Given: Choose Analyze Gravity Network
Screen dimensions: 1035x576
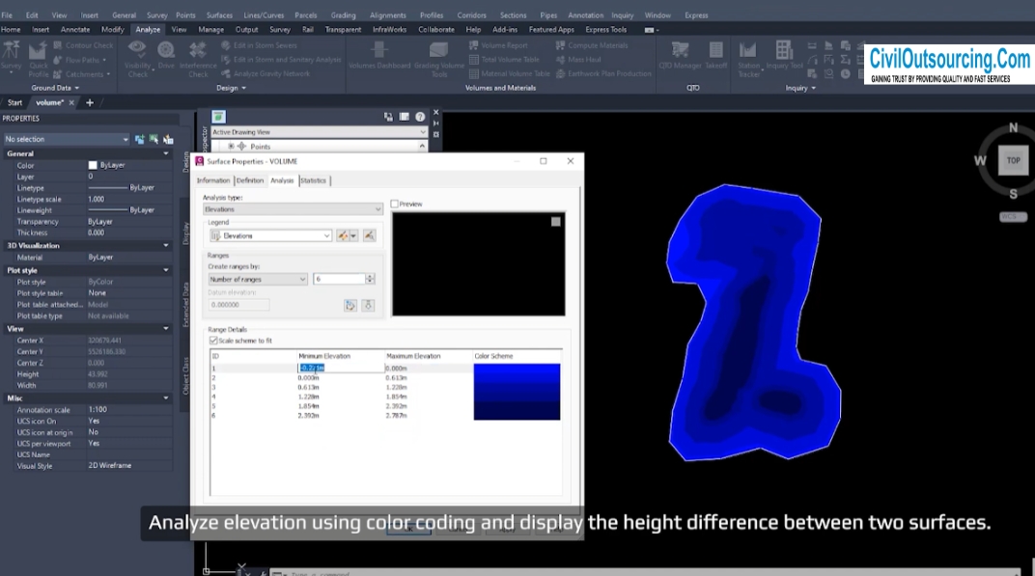Looking at the screenshot, I should coord(266,74).
